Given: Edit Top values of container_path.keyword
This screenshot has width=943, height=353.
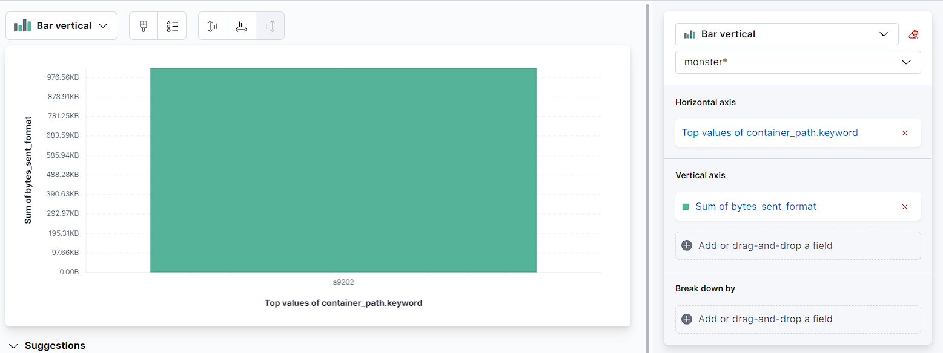Looking at the screenshot, I should (769, 133).
